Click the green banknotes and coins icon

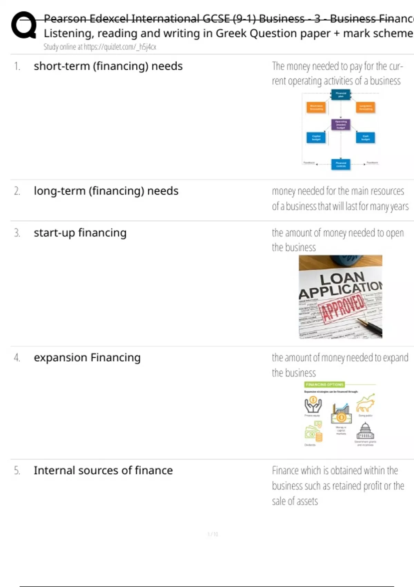pos(314,432)
